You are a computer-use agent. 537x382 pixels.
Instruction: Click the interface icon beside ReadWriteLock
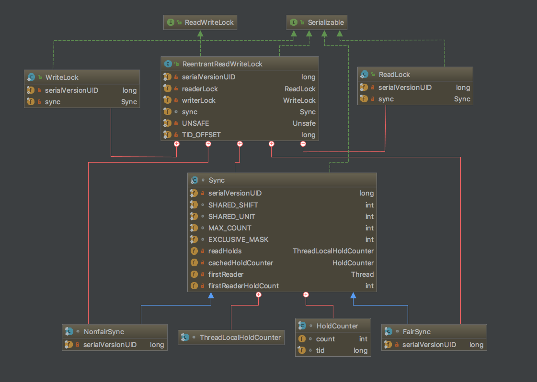171,22
